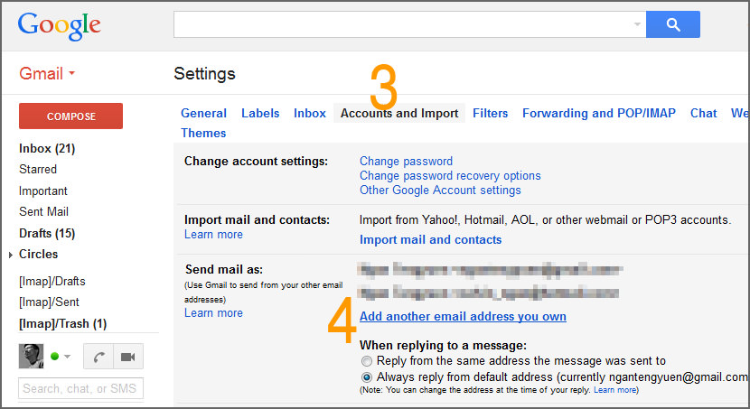Open the Themes settings tab

pyautogui.click(x=203, y=133)
